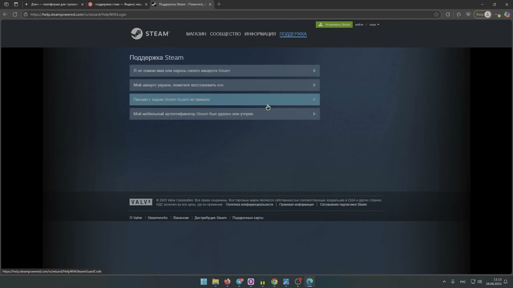Viewport: 513px width, 288px height.
Task: Open the browser extensions icon
Action: [448, 14]
